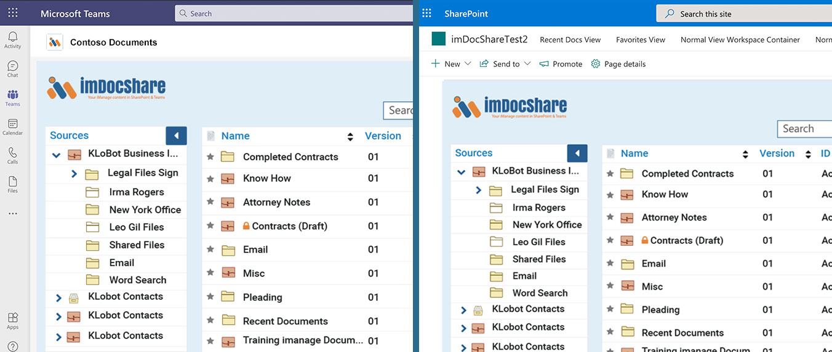This screenshot has height=352, width=832.
Task: Click Promote in the SharePoint command bar
Action: pos(561,64)
